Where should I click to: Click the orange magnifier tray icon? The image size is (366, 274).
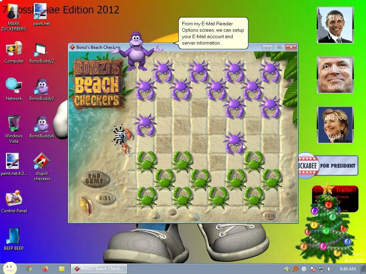pos(296,269)
